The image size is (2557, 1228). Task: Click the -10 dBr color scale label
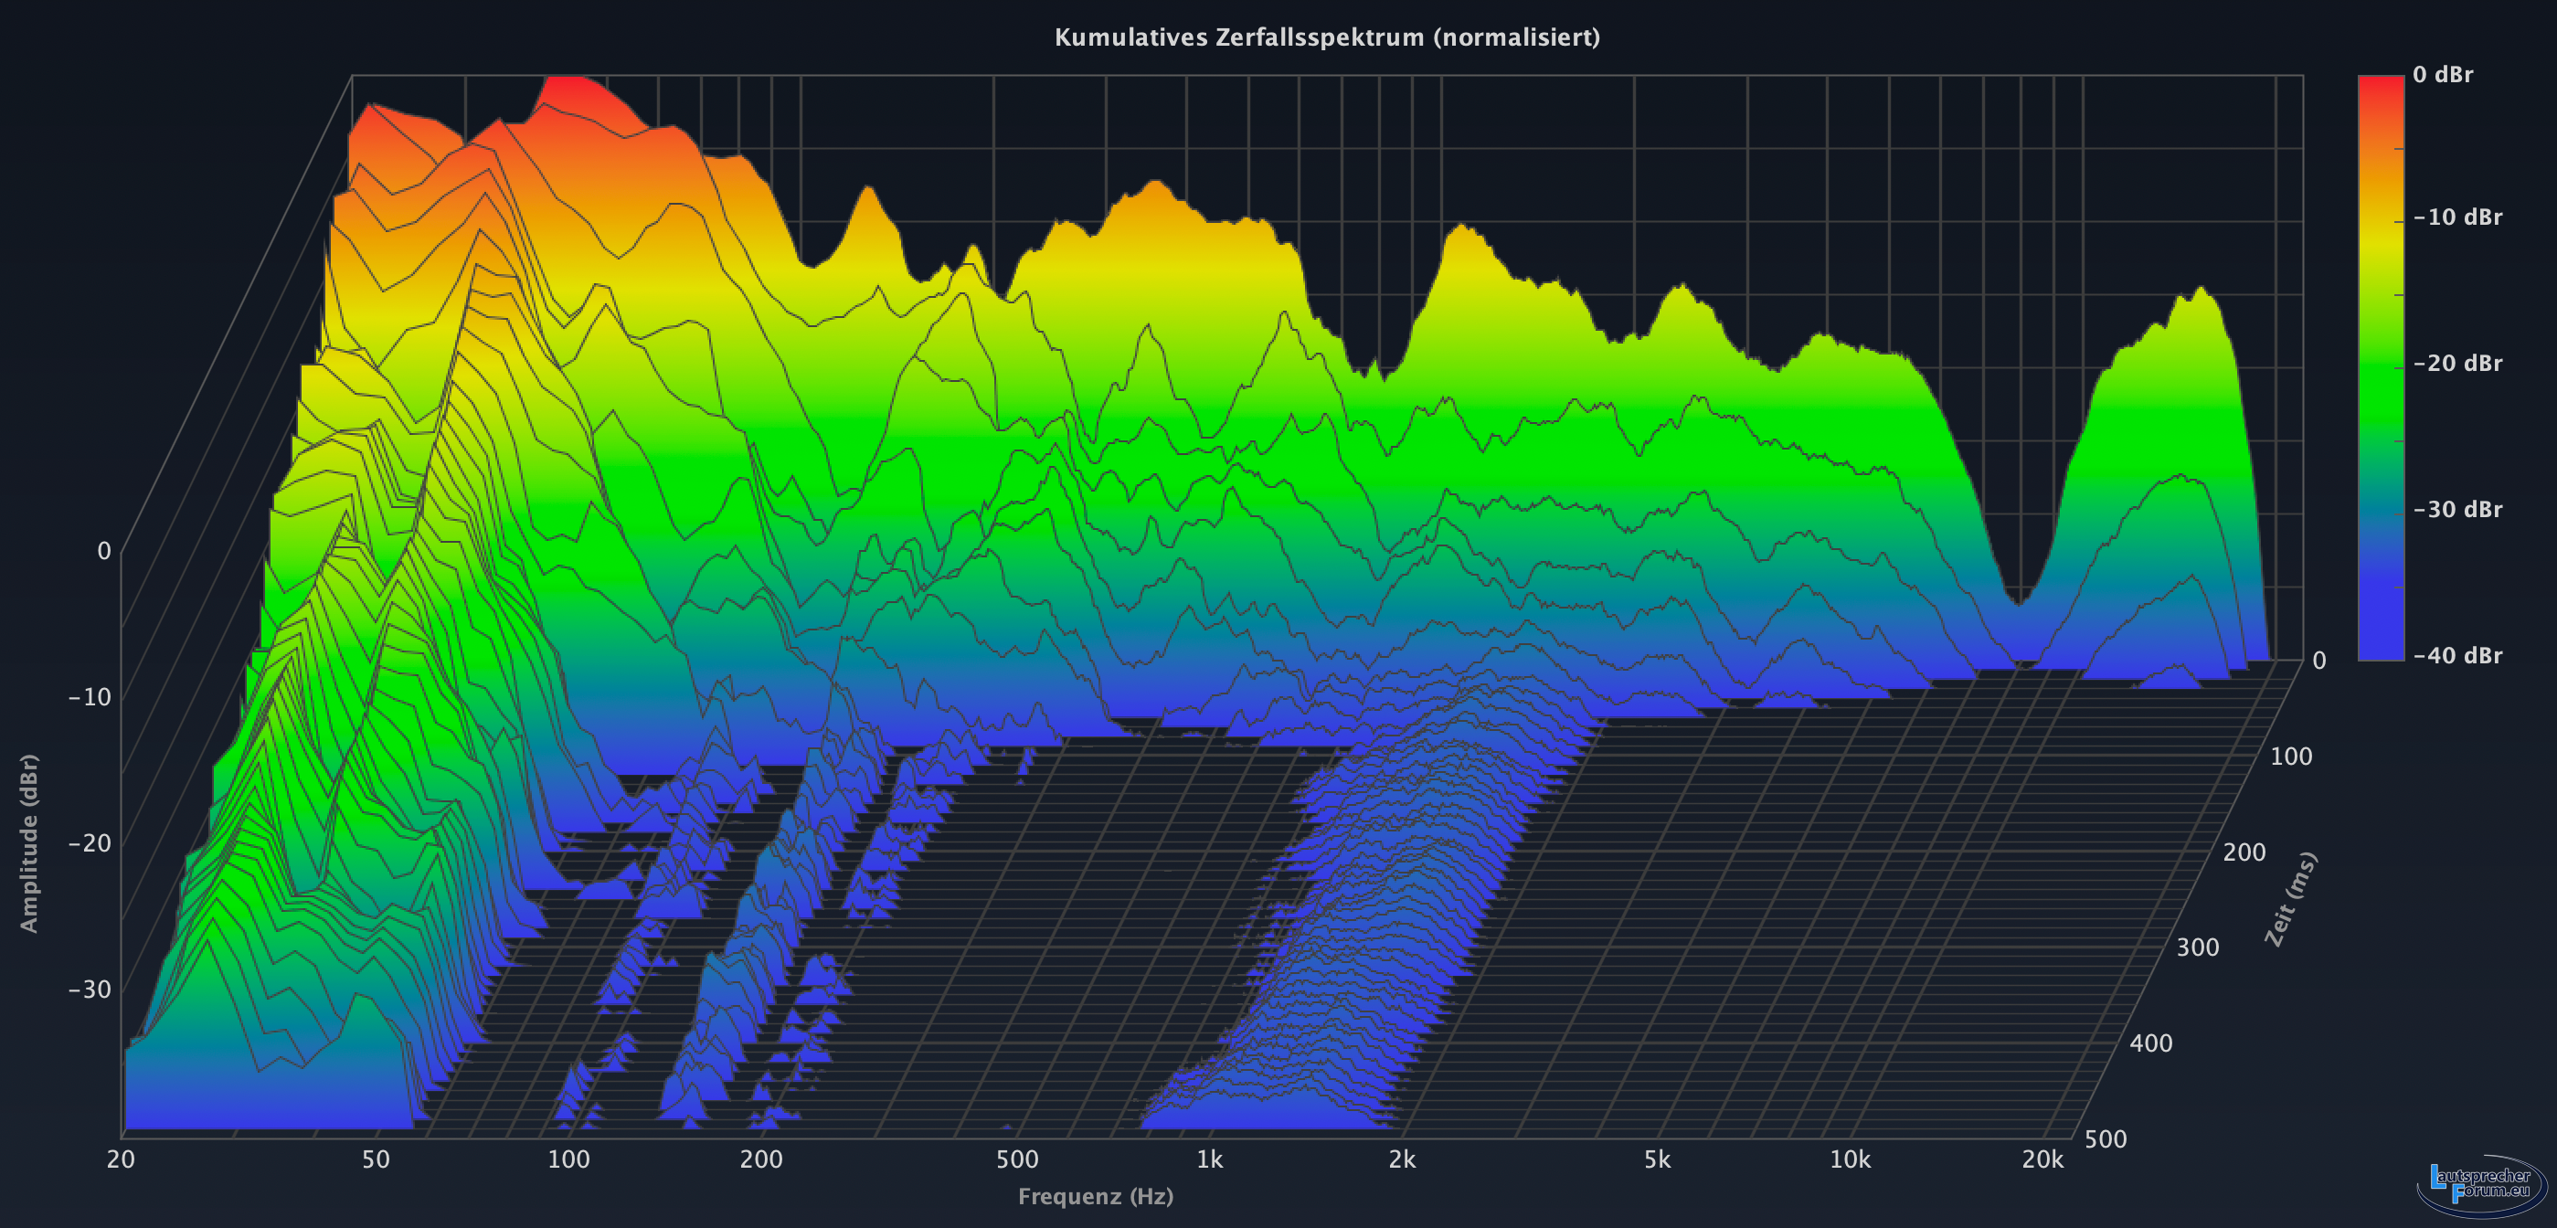pyautogui.click(x=2456, y=217)
